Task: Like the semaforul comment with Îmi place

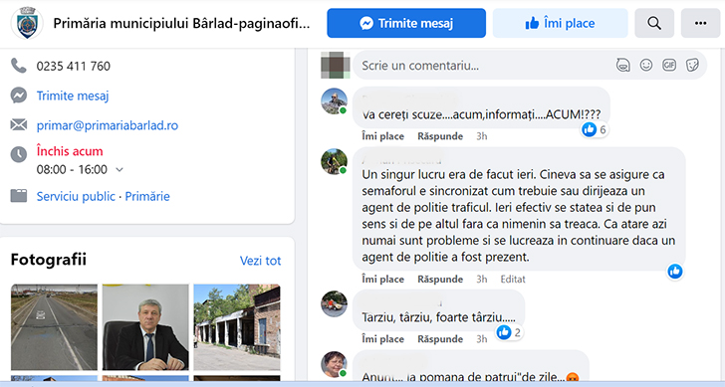Action: (x=382, y=279)
